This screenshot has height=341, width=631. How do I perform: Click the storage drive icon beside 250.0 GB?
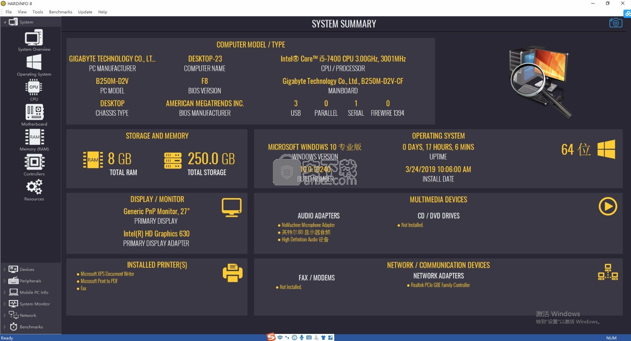click(173, 160)
